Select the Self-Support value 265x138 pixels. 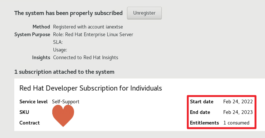pos(66,102)
